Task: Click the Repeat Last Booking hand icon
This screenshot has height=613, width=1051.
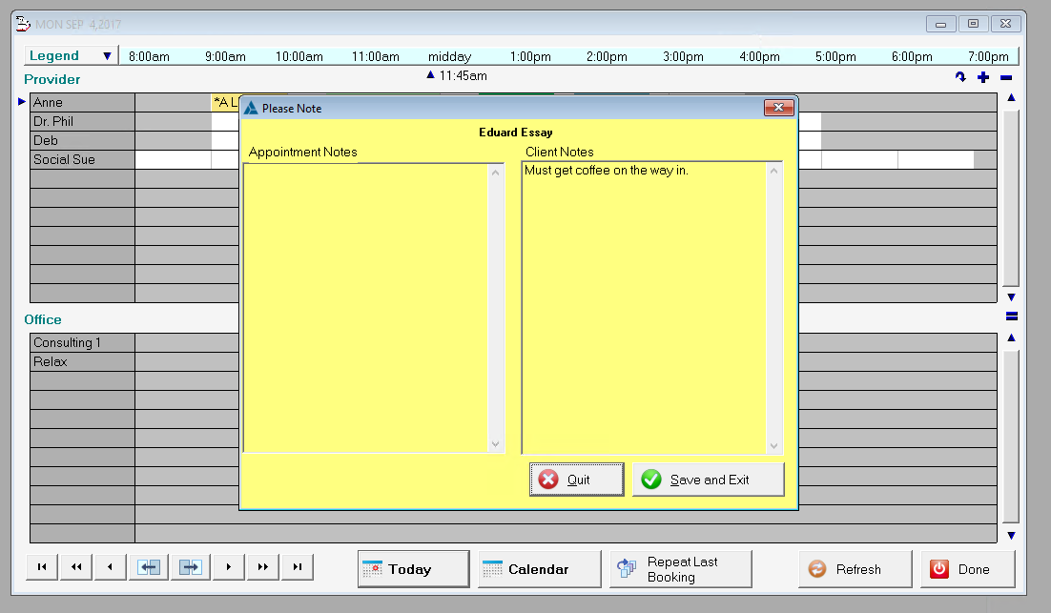Action: click(x=627, y=566)
